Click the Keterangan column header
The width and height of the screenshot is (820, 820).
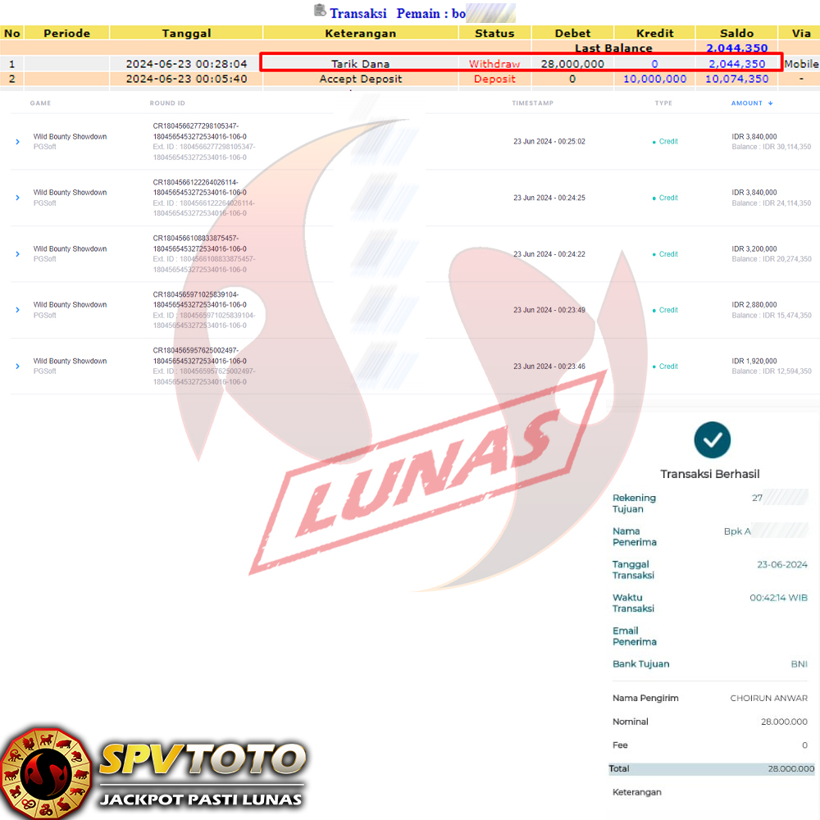click(x=360, y=33)
